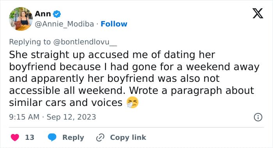The image size is (273, 148).
Task: Open Ann's profile picture
Action: 21,19
